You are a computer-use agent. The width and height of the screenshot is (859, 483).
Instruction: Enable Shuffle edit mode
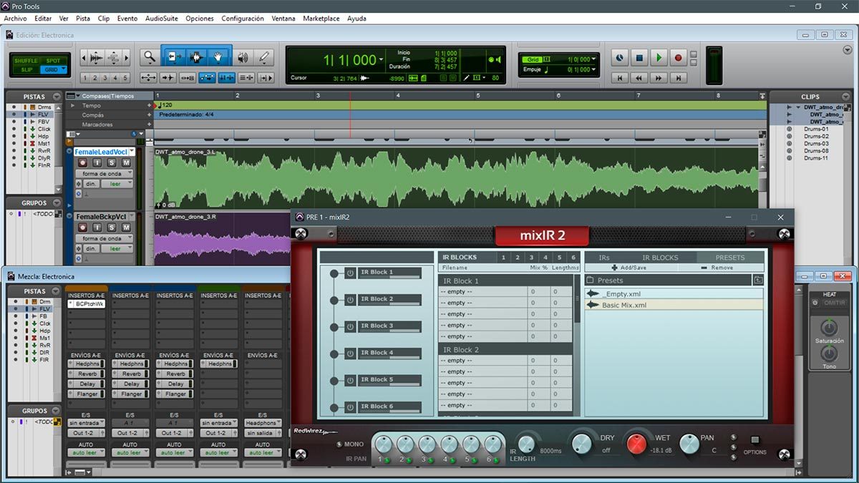tap(26, 61)
